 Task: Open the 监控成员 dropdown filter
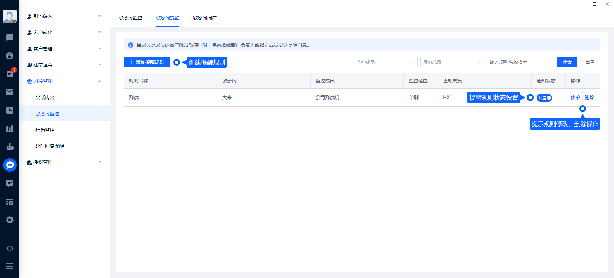click(x=386, y=62)
